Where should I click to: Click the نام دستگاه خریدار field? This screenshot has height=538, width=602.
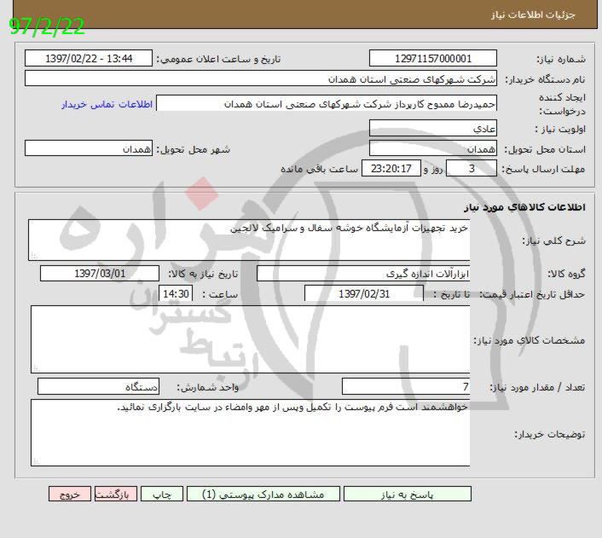(261, 78)
